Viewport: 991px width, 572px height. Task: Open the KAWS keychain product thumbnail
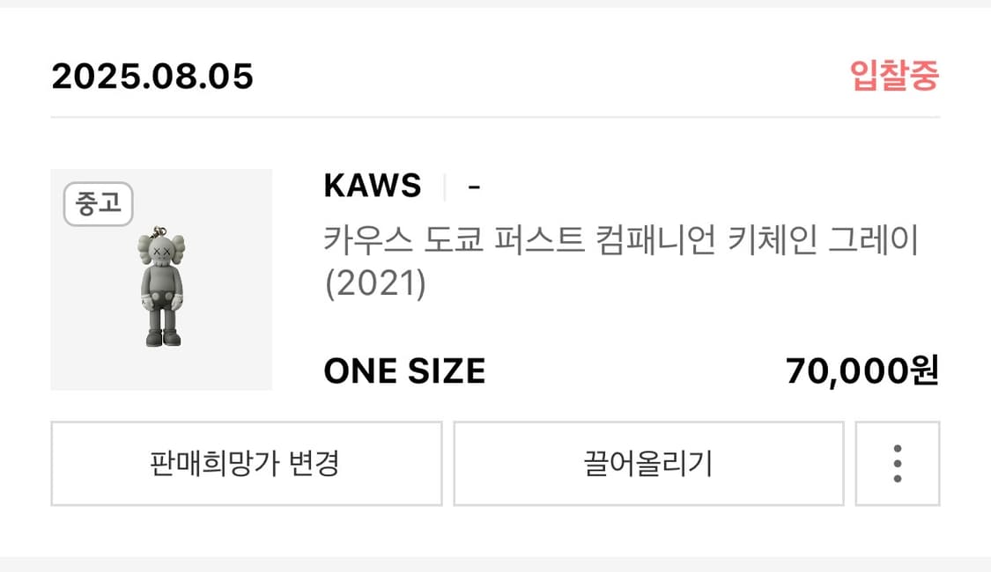coord(161,279)
